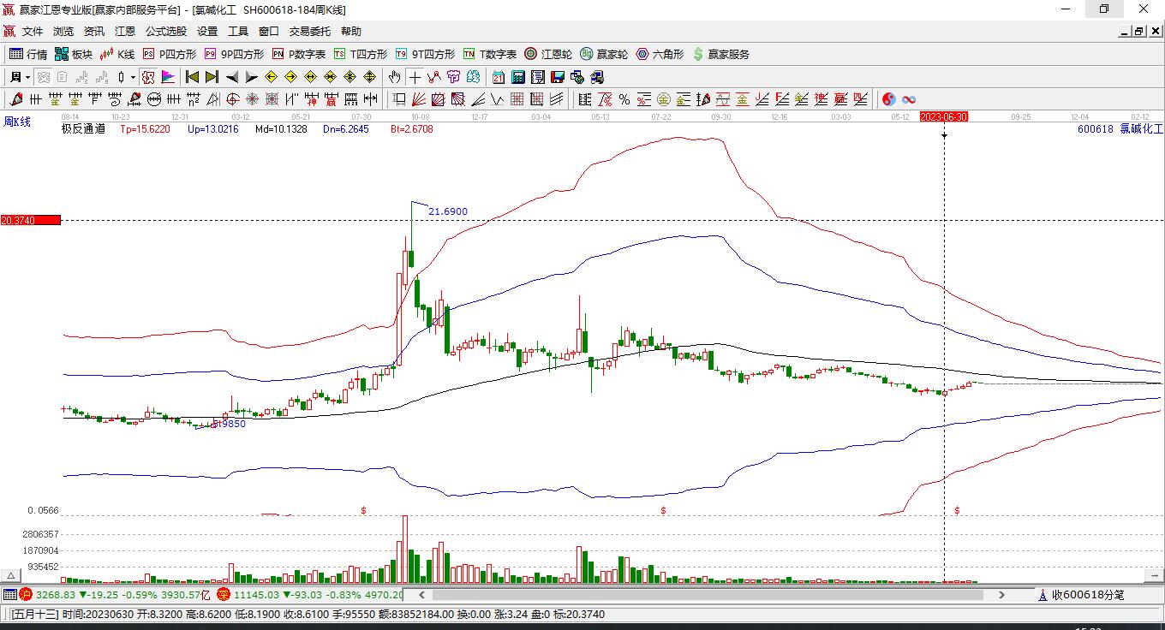The width and height of the screenshot is (1165, 630).
Task: Click the floppy disk save icon
Action: point(557,77)
